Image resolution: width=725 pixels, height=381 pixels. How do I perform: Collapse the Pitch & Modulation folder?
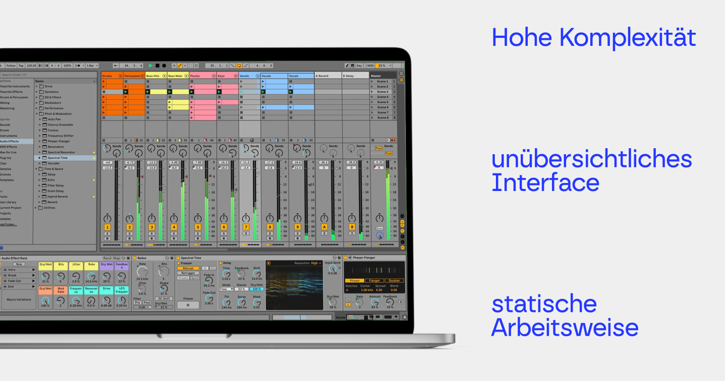click(37, 114)
